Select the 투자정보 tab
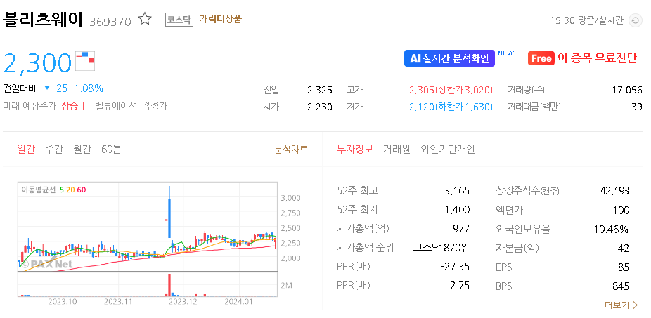This screenshot has width=651, height=318. click(354, 150)
